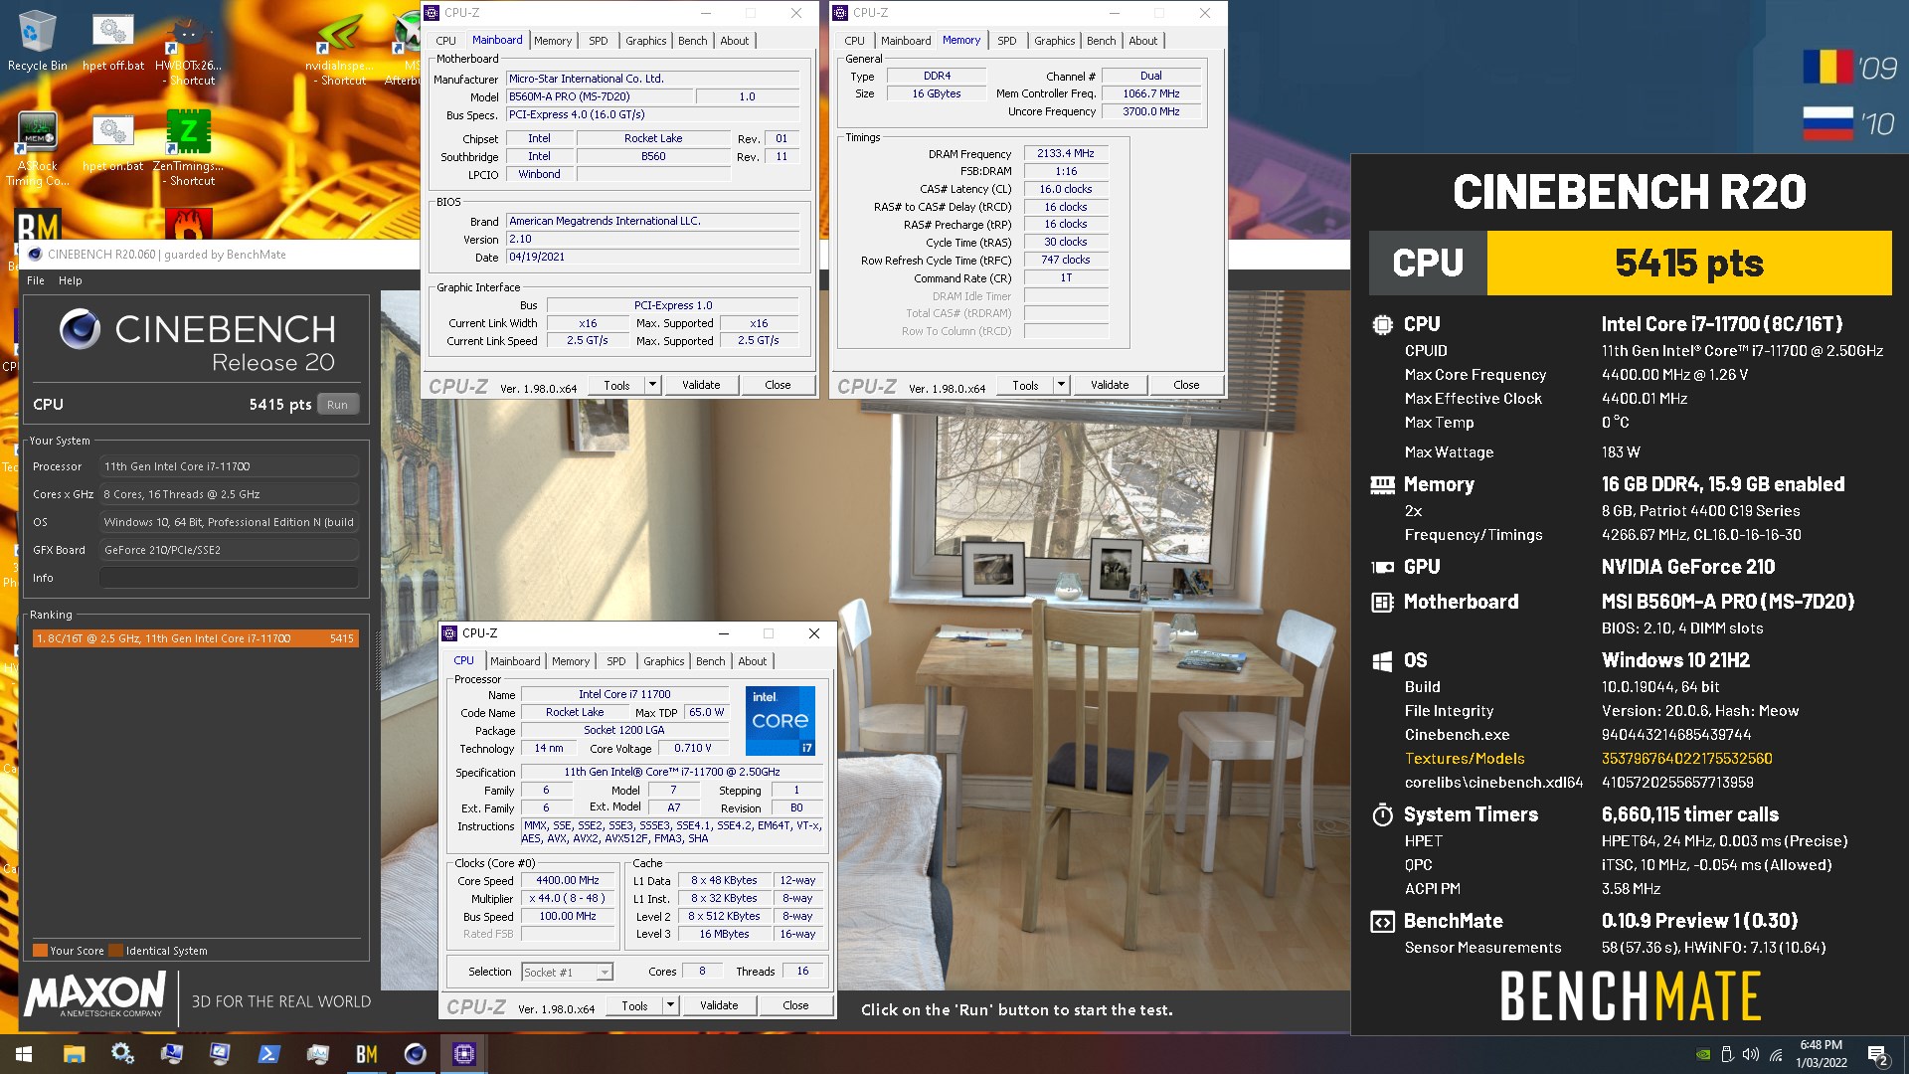The height and width of the screenshot is (1074, 1909).
Task: Click the BIOS Version value 2.10
Action: click(653, 240)
